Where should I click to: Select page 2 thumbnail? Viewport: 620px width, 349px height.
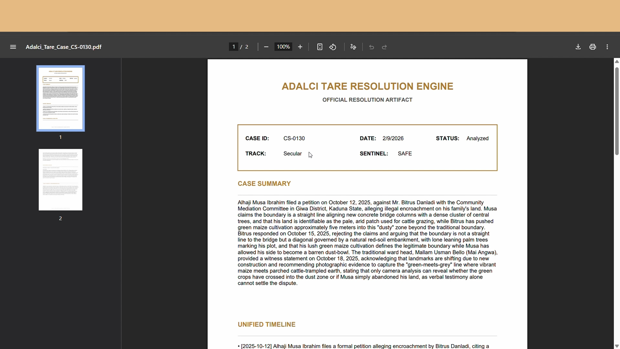tap(60, 180)
